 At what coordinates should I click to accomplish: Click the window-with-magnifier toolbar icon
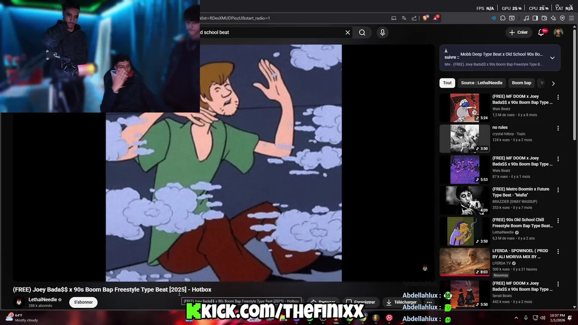pyautogui.click(x=512, y=18)
